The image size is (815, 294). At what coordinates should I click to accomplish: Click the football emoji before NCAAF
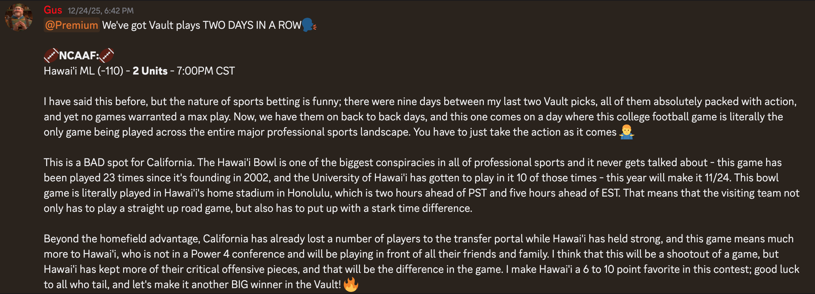coord(51,55)
